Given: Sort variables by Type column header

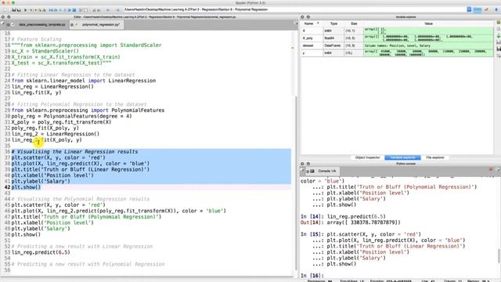Looking at the screenshot, I should [x=333, y=23].
